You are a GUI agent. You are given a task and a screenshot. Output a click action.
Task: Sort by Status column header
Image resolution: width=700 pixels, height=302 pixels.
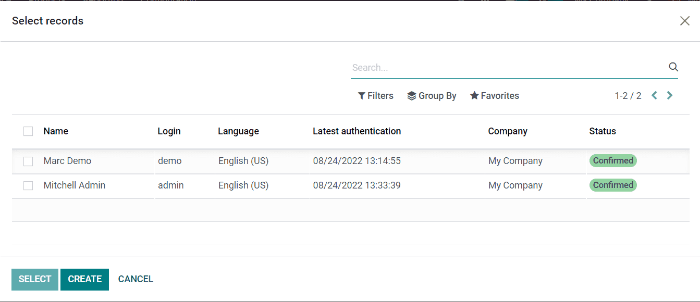click(602, 131)
